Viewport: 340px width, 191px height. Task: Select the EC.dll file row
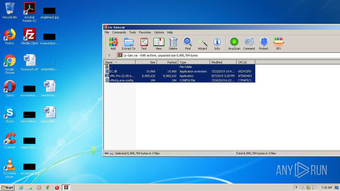point(180,71)
